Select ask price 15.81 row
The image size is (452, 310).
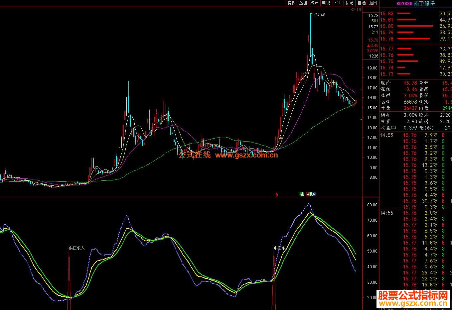[x=416, y=20]
